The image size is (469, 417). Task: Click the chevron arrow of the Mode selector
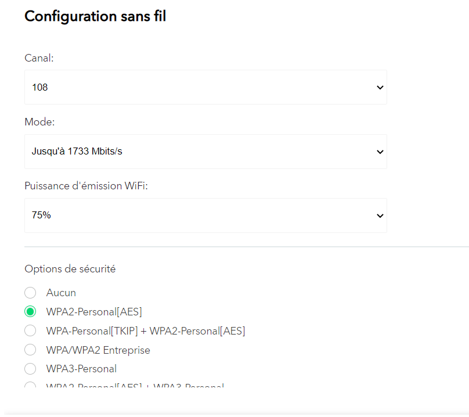coord(380,152)
